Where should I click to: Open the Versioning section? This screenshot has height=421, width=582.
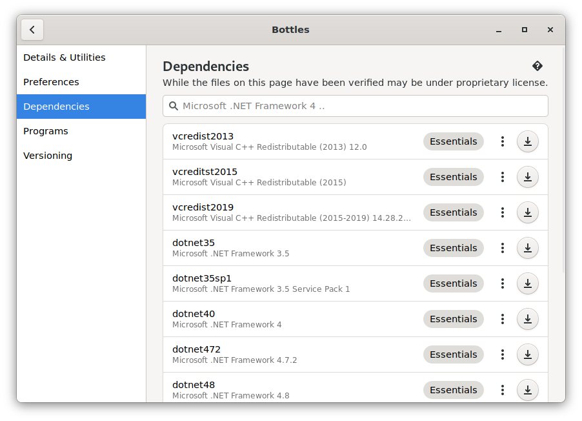[x=48, y=155]
